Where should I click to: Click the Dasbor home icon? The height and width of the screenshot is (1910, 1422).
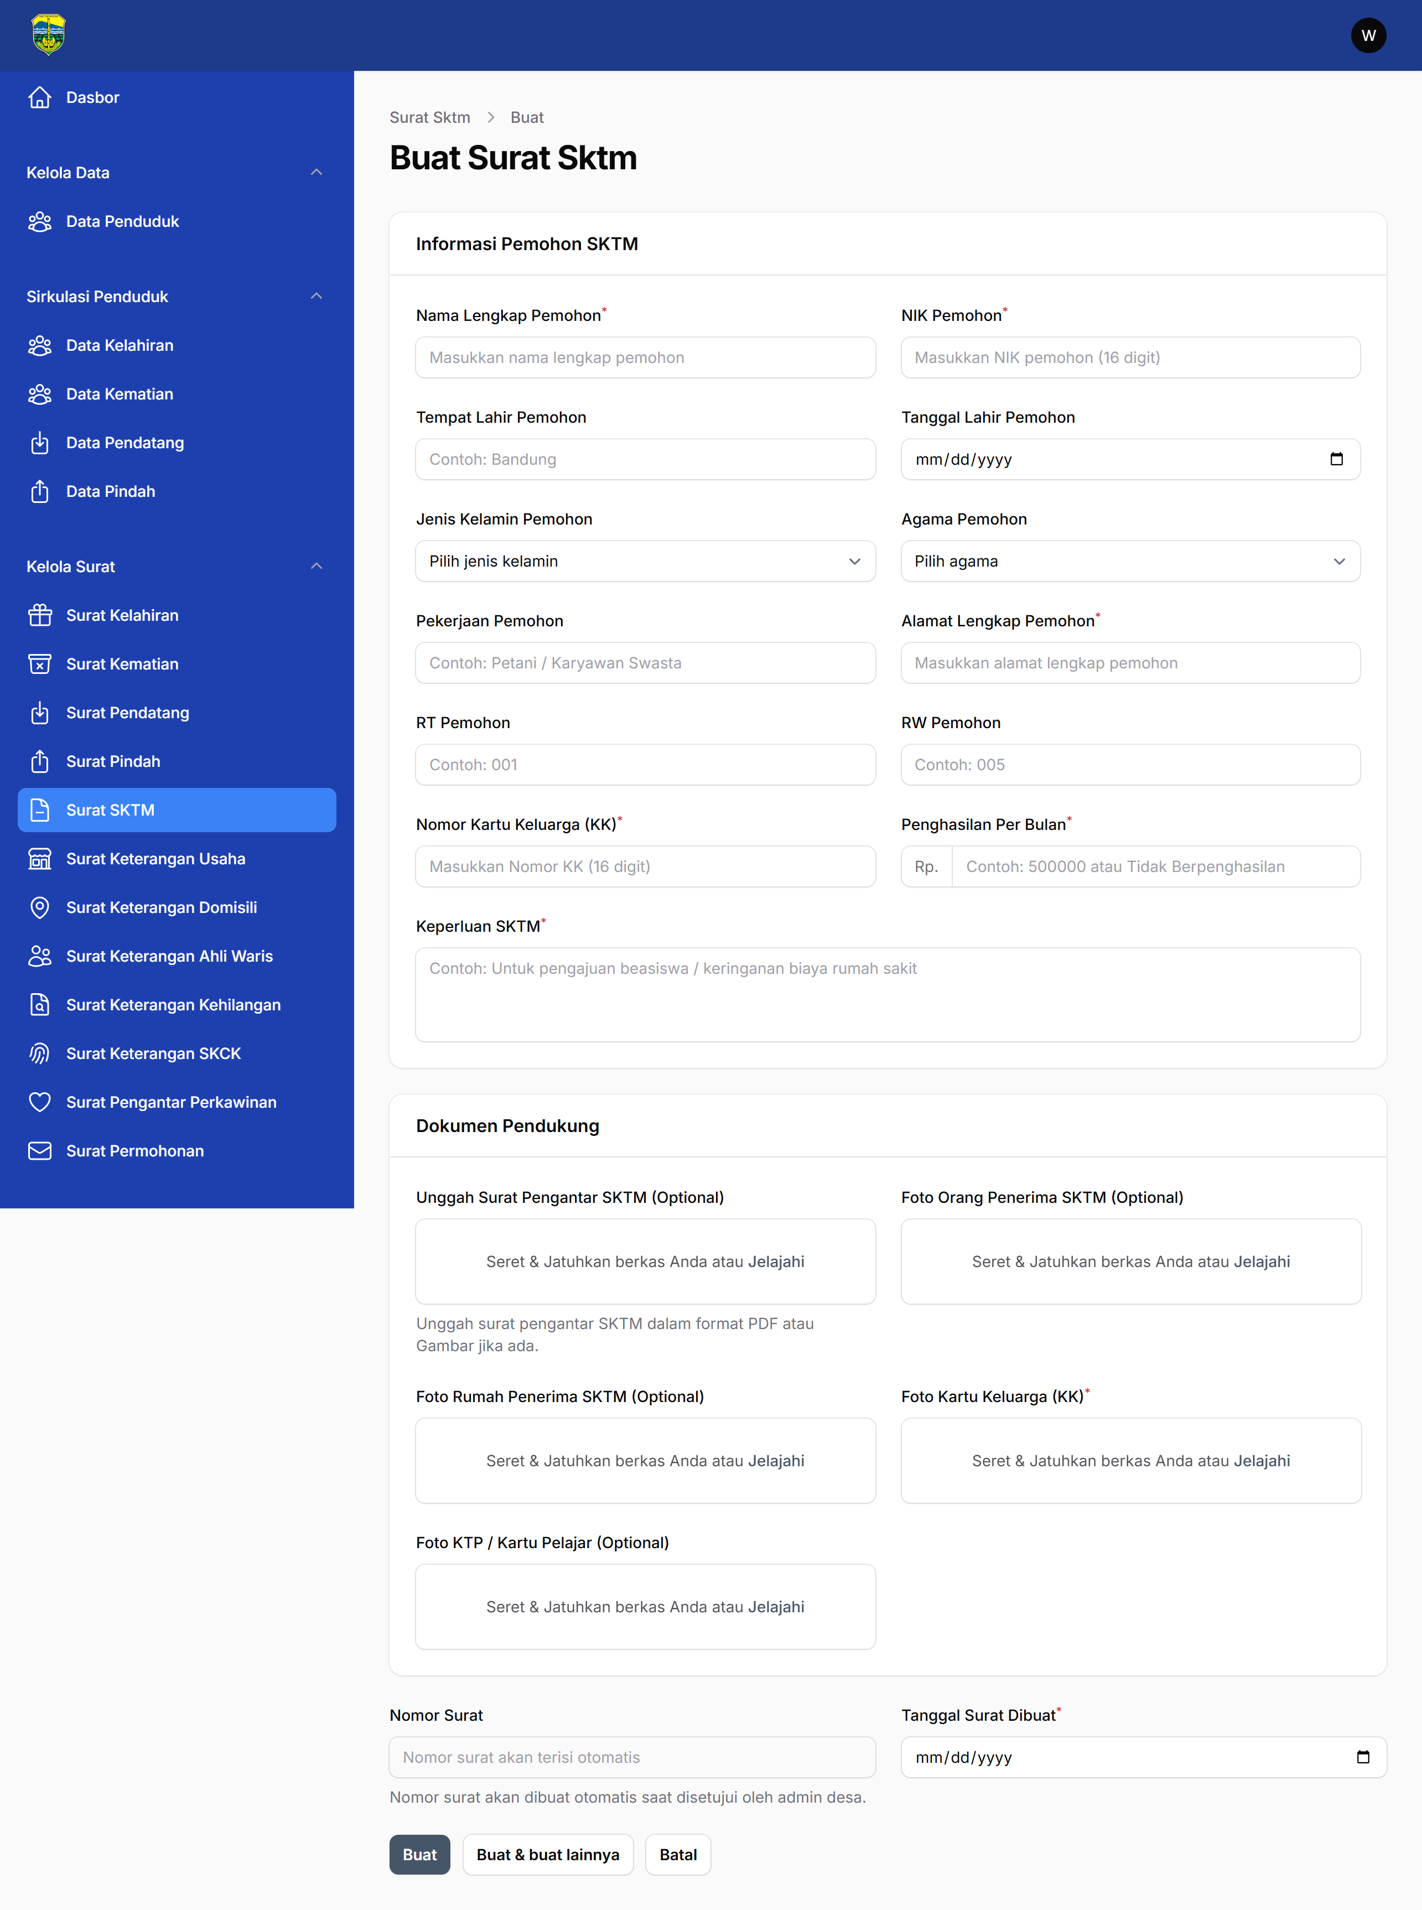coord(40,97)
